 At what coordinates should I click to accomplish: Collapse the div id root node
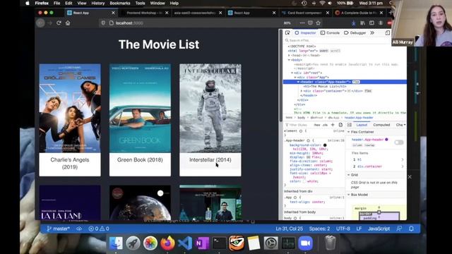pyautogui.click(x=292, y=73)
